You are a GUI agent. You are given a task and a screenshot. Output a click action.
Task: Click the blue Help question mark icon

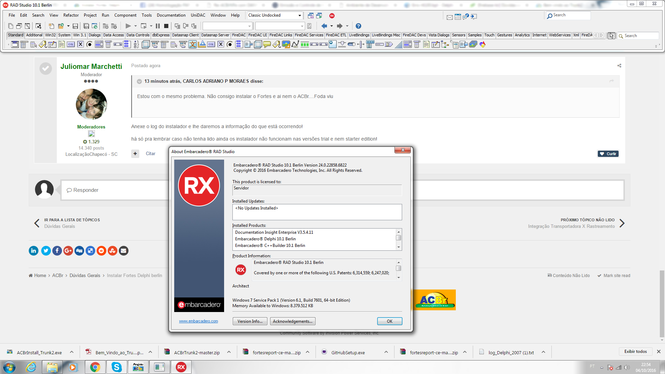click(x=358, y=26)
